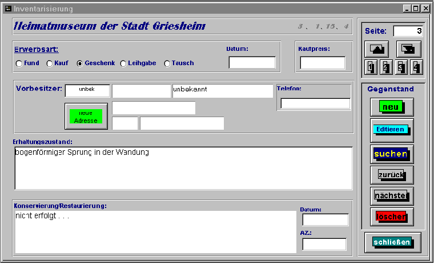
Task: Go back with the 'zurück' button
Action: click(391, 175)
